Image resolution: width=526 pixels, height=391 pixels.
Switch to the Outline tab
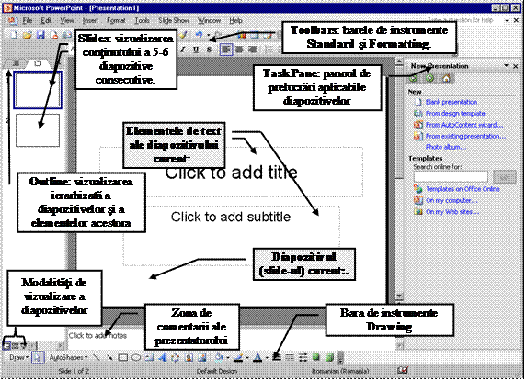point(16,63)
